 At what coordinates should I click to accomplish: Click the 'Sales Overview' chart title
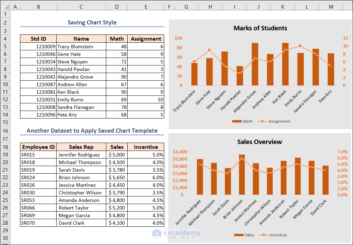coord(260,142)
